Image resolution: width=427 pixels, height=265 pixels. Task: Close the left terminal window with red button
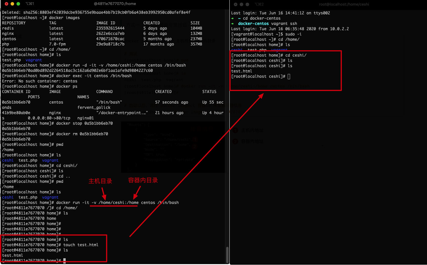click(6, 4)
